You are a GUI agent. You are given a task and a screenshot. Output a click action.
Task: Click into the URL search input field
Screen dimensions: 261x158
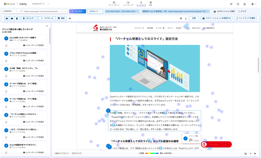[41, 11]
